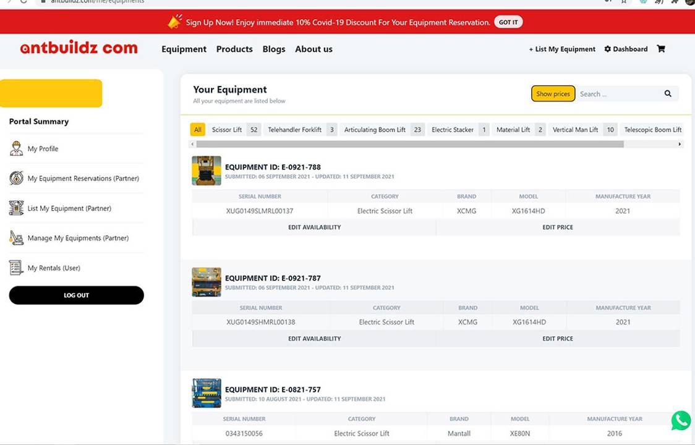This screenshot has height=445, width=695.
Task: Click Manage My Equipments excavator icon
Action: point(16,238)
